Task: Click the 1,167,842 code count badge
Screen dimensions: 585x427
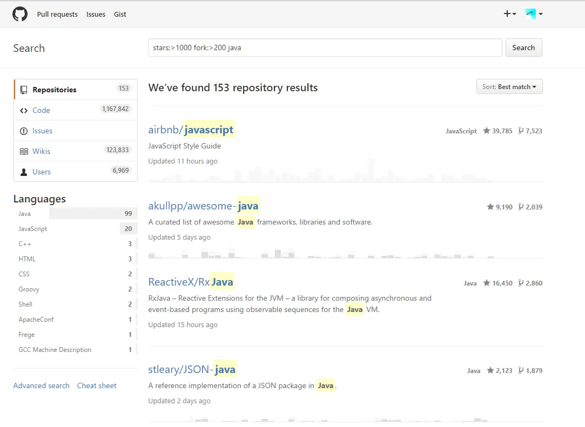Action: tap(116, 109)
